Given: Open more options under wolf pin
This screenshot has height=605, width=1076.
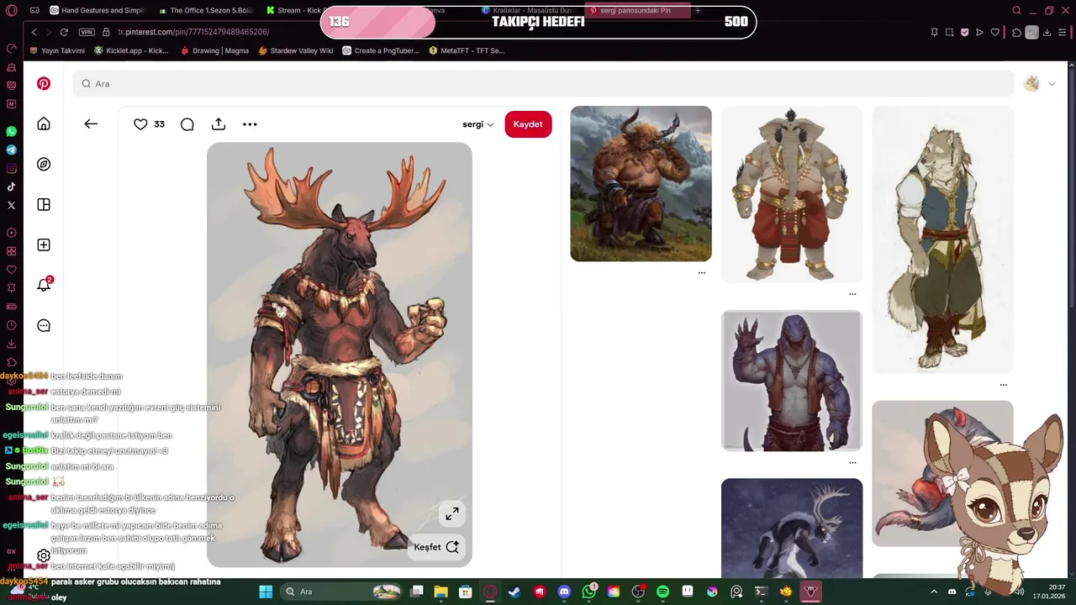Looking at the screenshot, I should [1003, 385].
